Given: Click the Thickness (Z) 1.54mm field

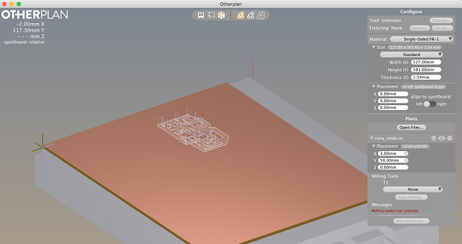Looking at the screenshot, I should [426, 77].
